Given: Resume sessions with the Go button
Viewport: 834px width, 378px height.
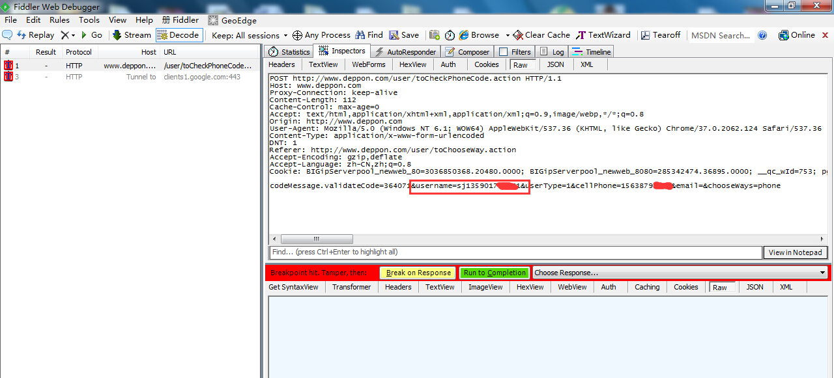Looking at the screenshot, I should tap(91, 35).
